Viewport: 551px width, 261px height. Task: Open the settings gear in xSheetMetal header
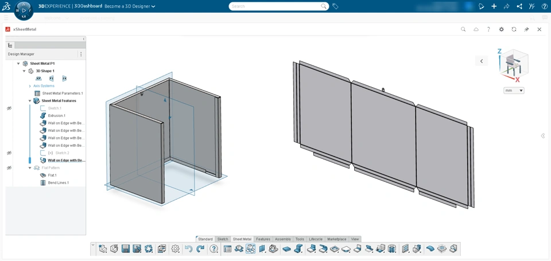coord(502,29)
